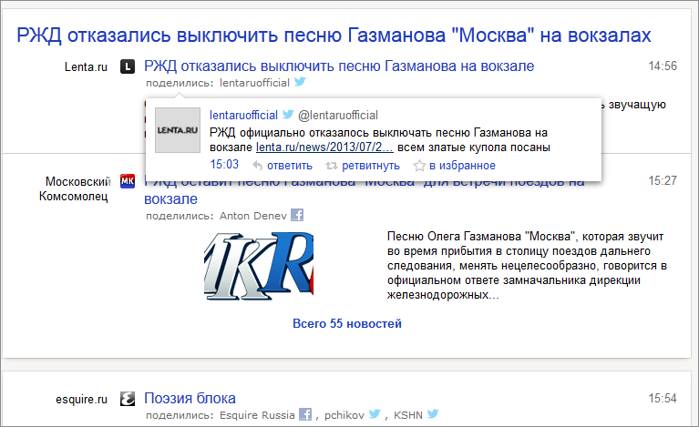Image resolution: width=699 pixels, height=427 pixels.
Task: Click the Twitter bird beside the lentaruofficial share line
Action: pos(300,82)
